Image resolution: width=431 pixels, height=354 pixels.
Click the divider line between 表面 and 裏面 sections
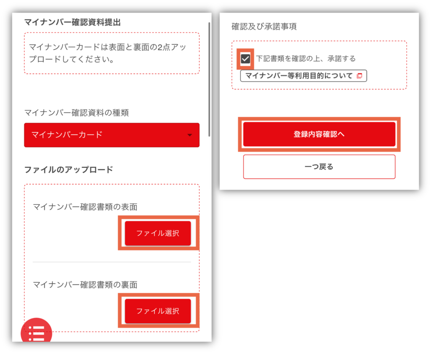coord(112,262)
